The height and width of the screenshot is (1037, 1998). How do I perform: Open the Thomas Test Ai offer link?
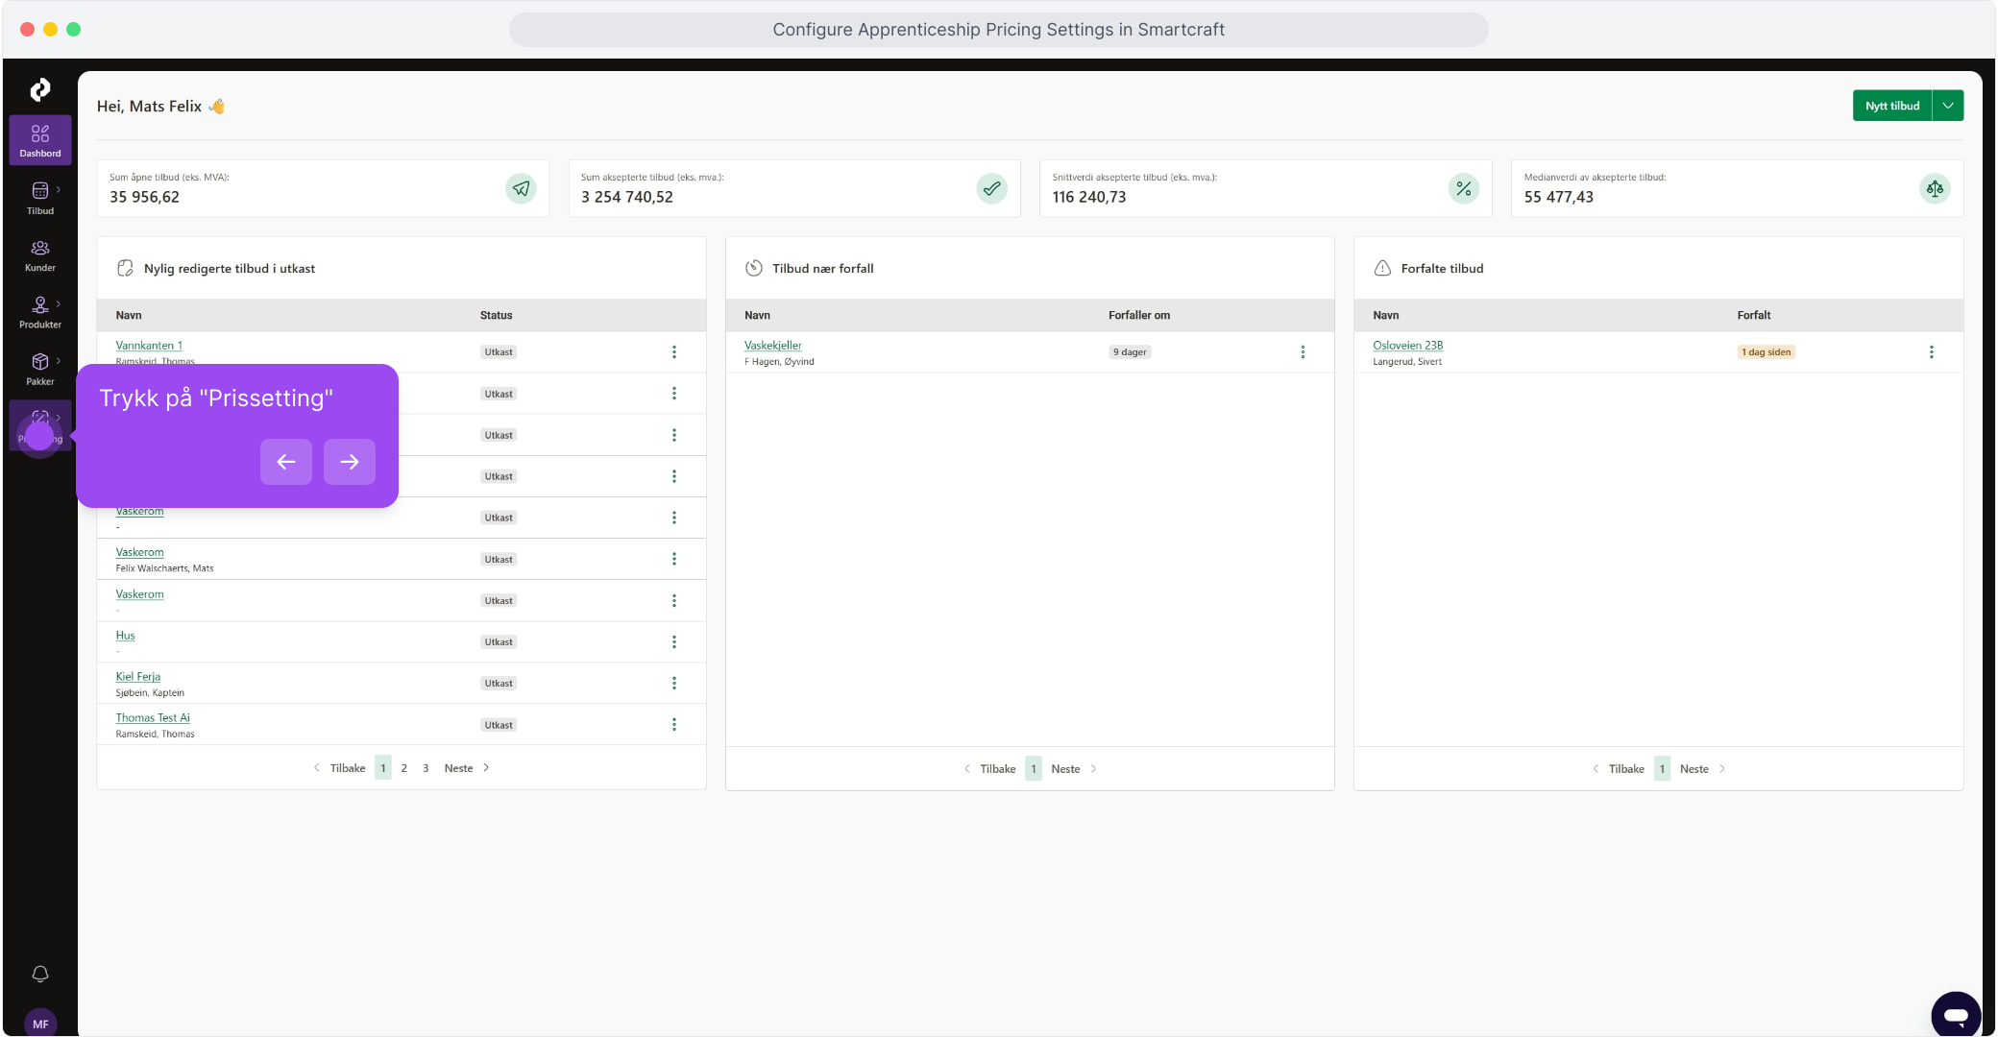[153, 718]
